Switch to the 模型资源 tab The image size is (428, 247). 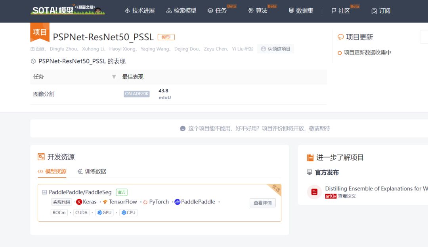(x=52, y=172)
